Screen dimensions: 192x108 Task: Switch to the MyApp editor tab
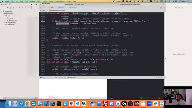pyautogui.click(x=52, y=8)
